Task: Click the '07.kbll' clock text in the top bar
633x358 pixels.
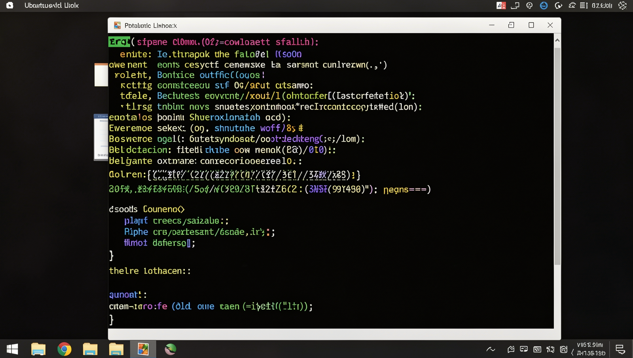Action: pos(602,6)
